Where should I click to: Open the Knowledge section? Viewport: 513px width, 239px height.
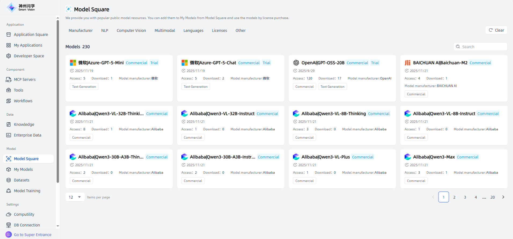(x=24, y=124)
